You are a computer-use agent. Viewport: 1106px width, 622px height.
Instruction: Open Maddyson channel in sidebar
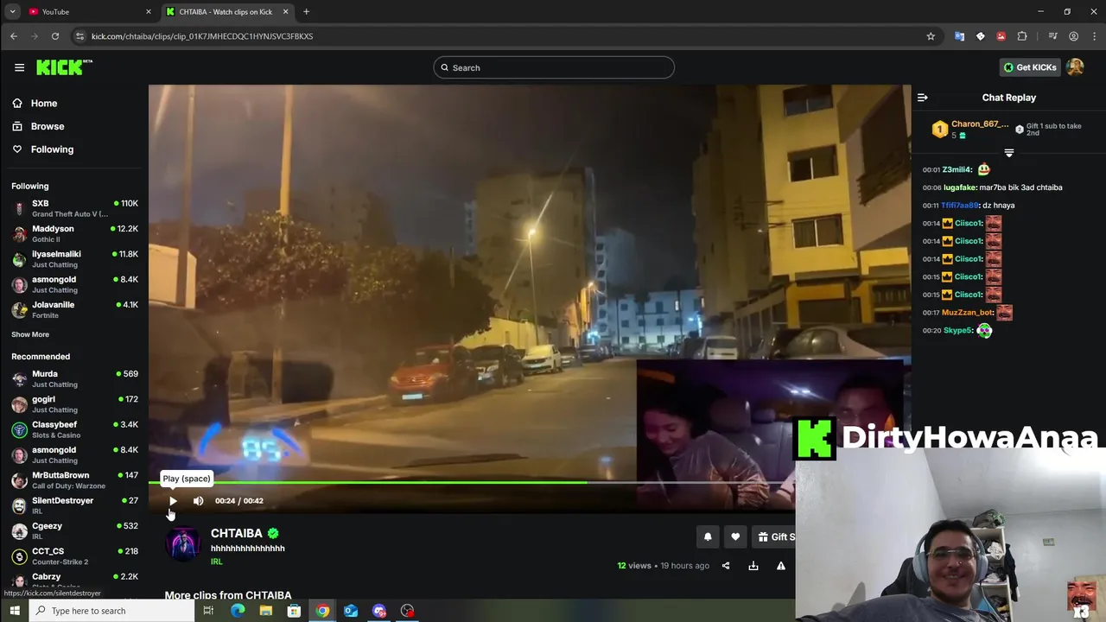(74, 233)
